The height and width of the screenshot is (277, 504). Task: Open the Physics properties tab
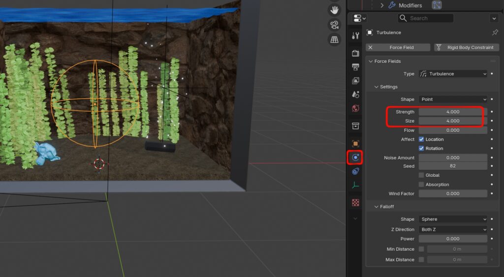(x=355, y=158)
